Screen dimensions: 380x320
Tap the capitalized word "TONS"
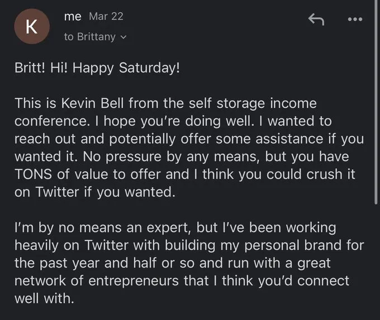33,174
